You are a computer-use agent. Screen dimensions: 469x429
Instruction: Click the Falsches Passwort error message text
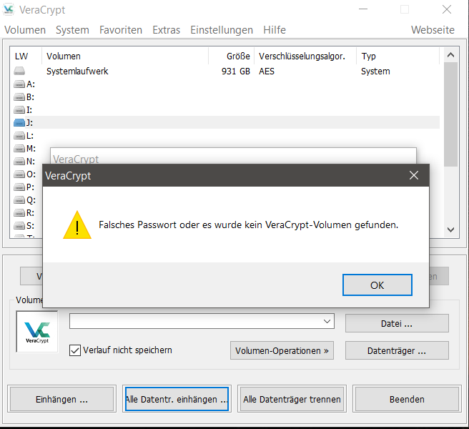[x=249, y=225]
